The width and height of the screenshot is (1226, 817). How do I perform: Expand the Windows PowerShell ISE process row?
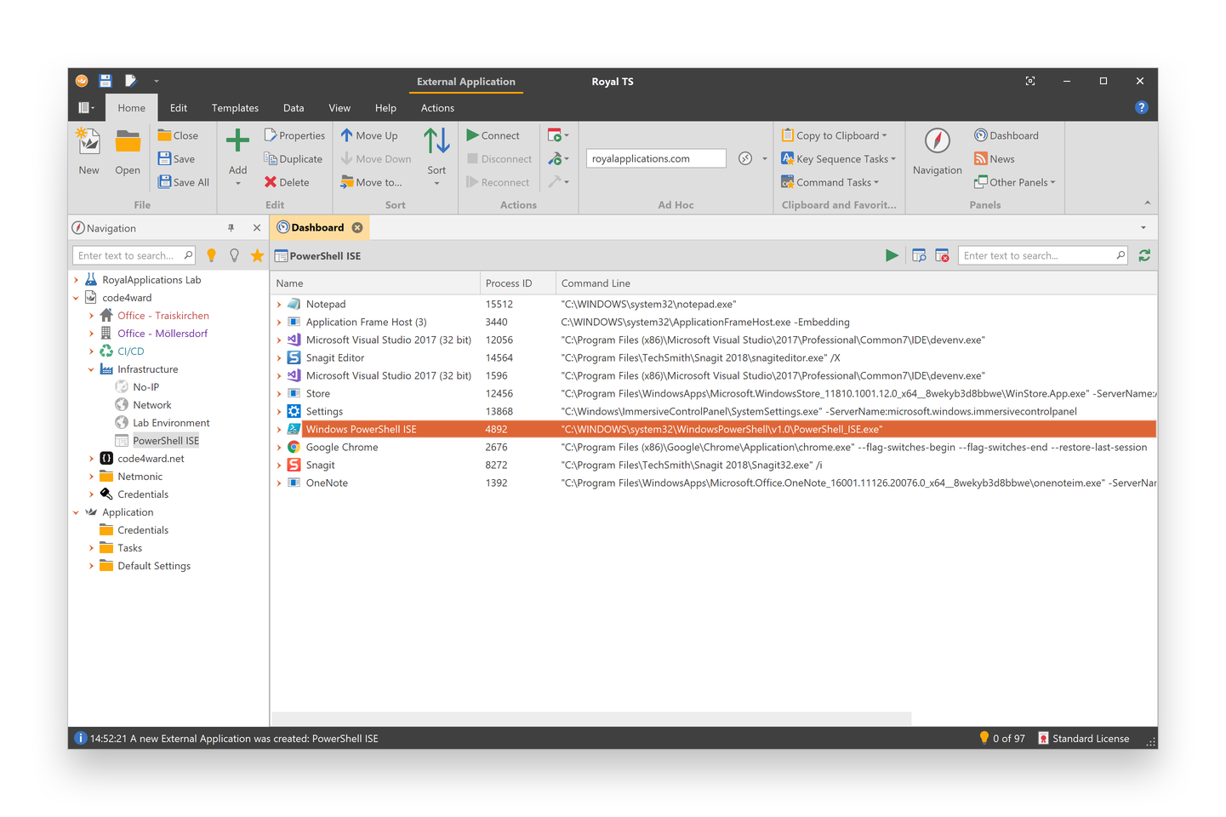pyautogui.click(x=279, y=429)
